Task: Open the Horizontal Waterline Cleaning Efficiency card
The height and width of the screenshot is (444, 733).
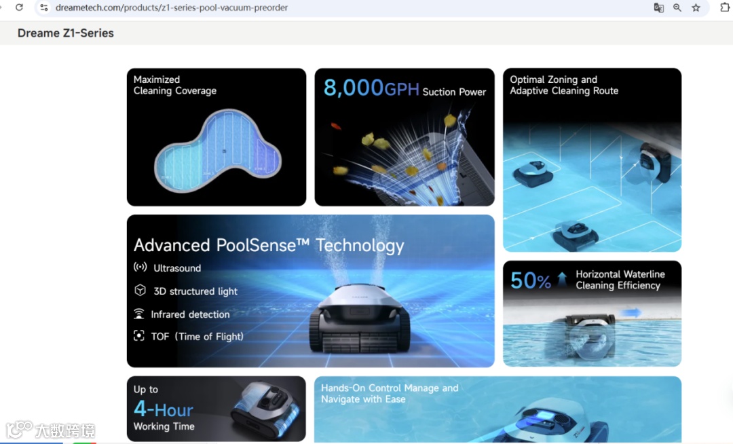Action: tap(592, 314)
